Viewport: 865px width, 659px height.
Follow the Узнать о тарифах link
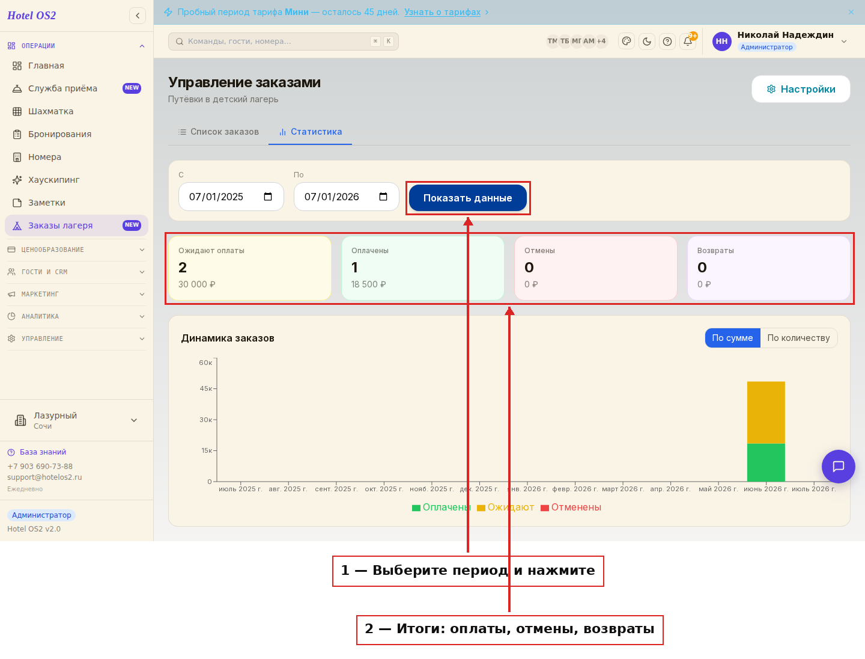click(x=442, y=12)
